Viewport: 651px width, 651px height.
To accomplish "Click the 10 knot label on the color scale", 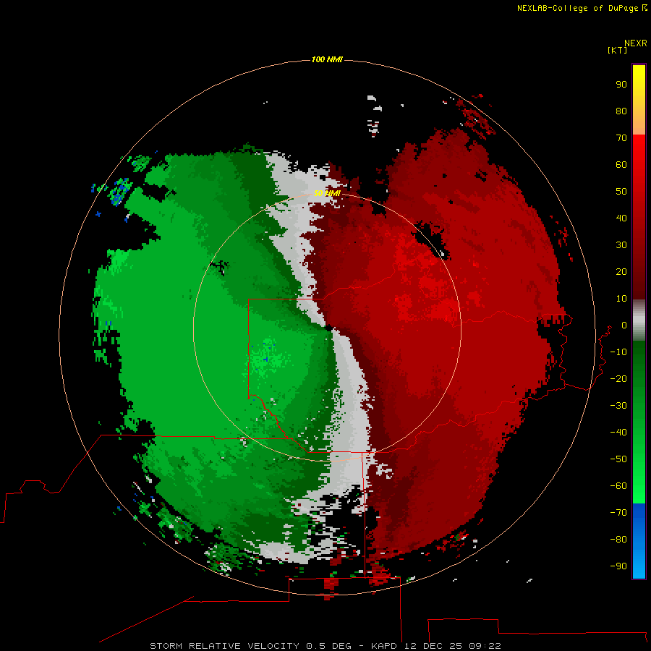I will tap(621, 299).
